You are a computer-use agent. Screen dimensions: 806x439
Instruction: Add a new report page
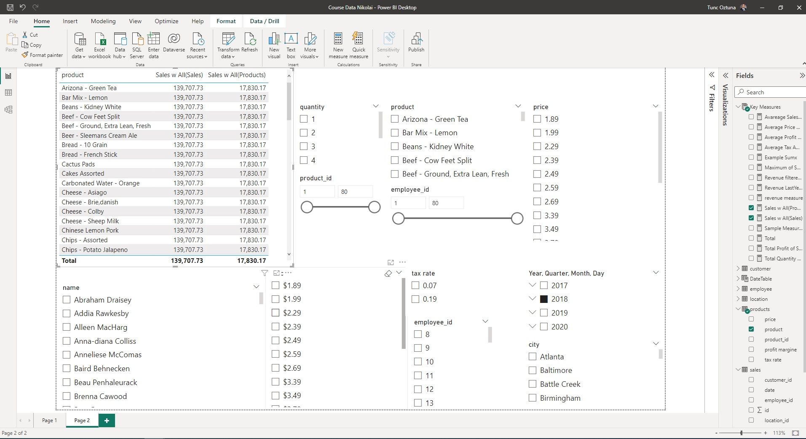point(107,420)
